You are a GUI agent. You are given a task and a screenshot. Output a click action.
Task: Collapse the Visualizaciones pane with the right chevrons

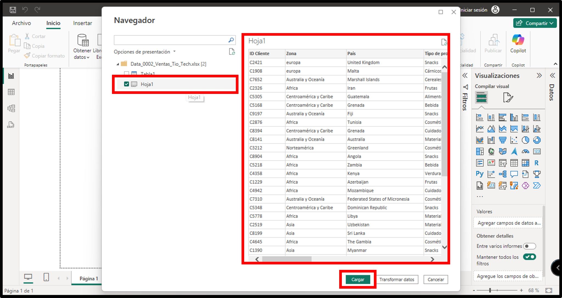539,76
